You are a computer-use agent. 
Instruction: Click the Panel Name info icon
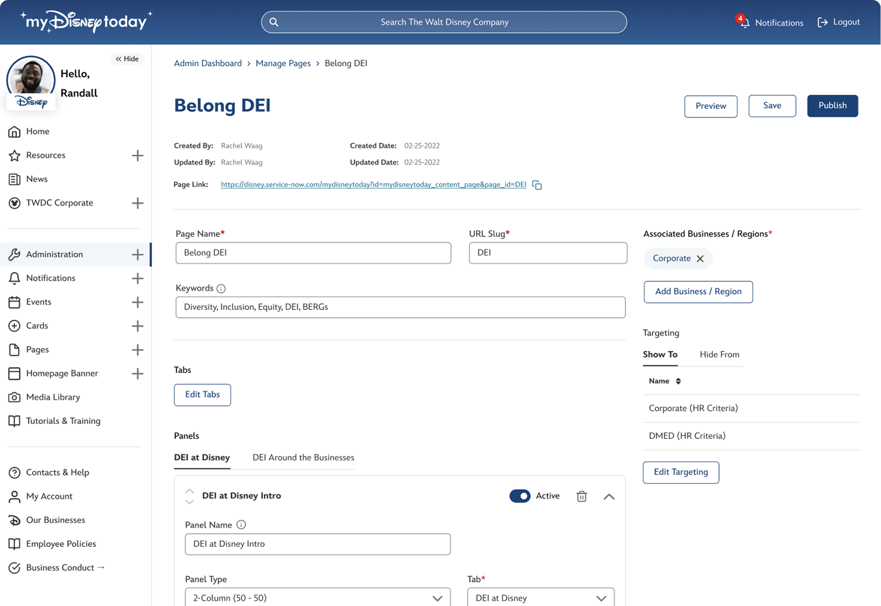point(241,525)
